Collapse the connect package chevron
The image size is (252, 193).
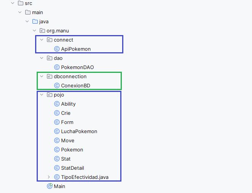[x=42, y=40]
